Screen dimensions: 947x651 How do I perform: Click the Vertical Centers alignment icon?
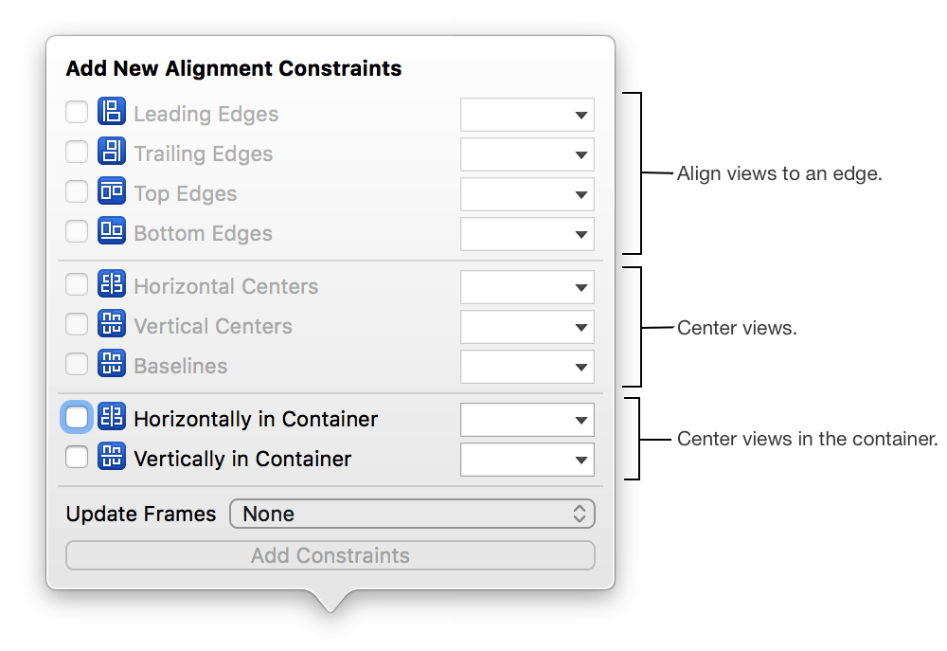(x=112, y=325)
